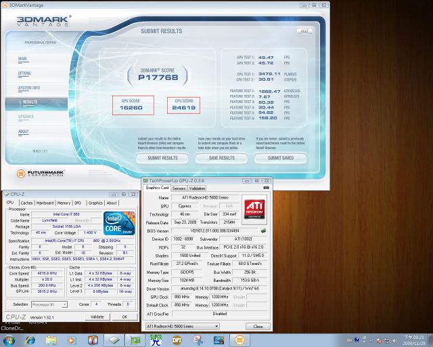Click the keyboard icon in system tray
The width and height of the screenshot is (433, 347).
349,340
